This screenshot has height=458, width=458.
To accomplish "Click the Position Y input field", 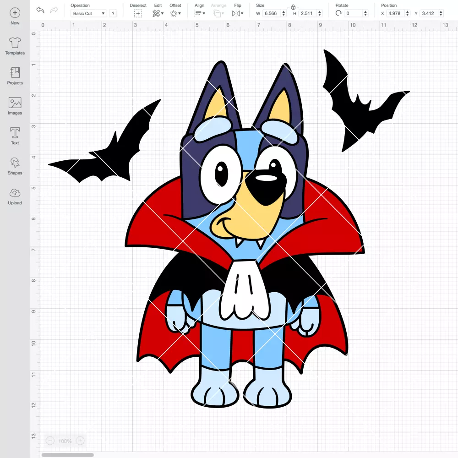I will pos(429,13).
